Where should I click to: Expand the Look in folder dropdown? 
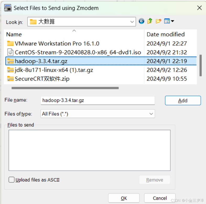132,22
